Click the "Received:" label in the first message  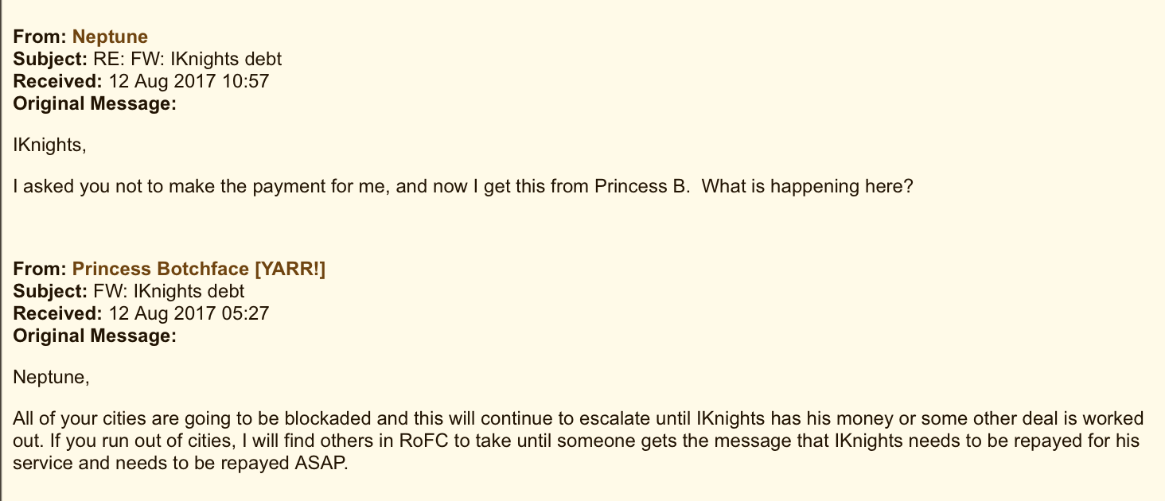coord(57,81)
